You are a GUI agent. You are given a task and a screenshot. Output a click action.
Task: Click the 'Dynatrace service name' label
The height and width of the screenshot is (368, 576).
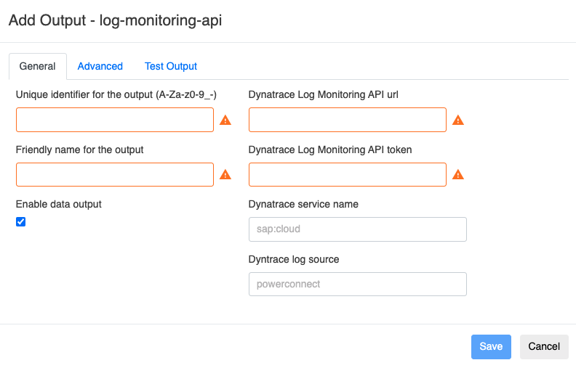[x=303, y=204]
